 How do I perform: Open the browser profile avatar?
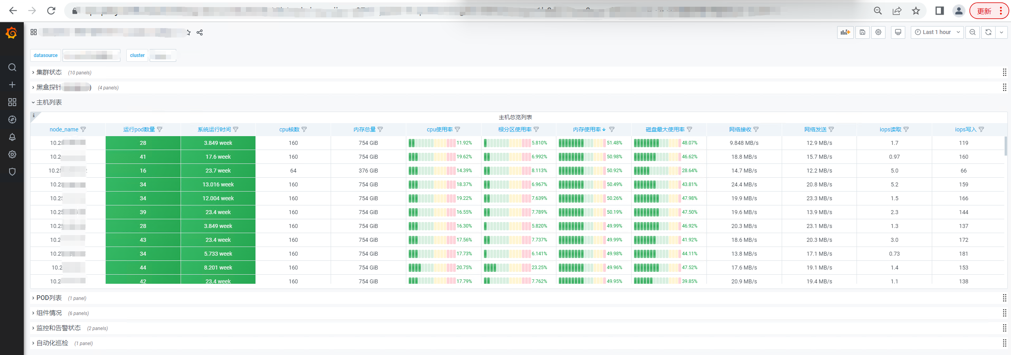click(x=959, y=11)
